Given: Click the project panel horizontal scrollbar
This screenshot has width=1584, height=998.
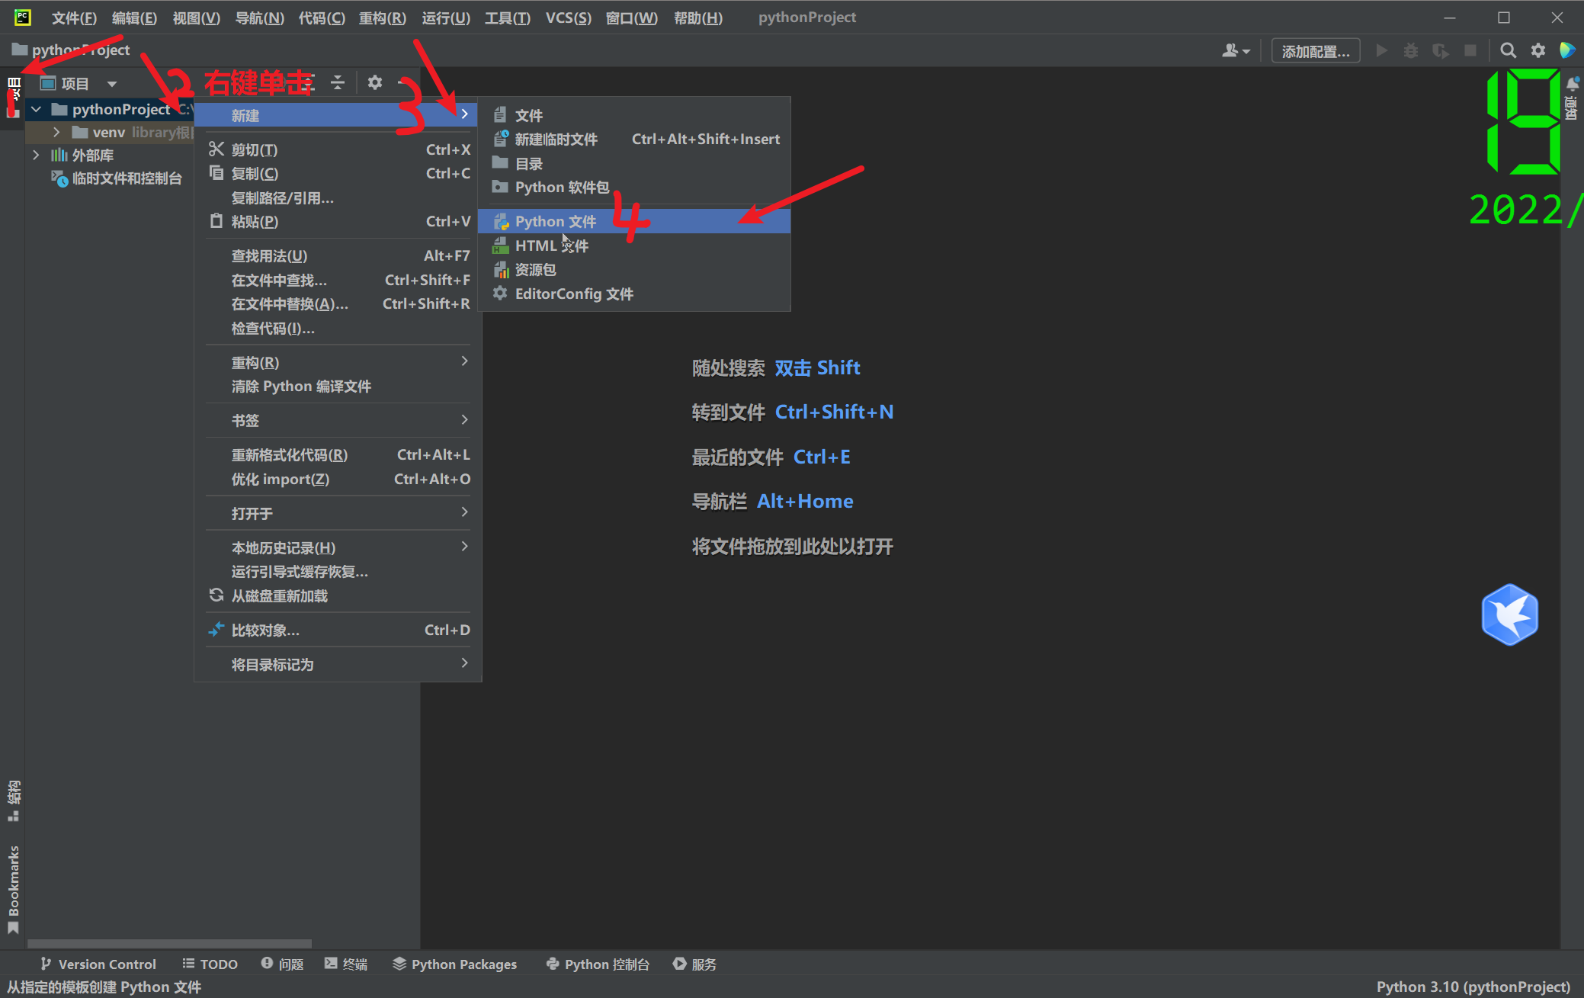Looking at the screenshot, I should click(168, 943).
